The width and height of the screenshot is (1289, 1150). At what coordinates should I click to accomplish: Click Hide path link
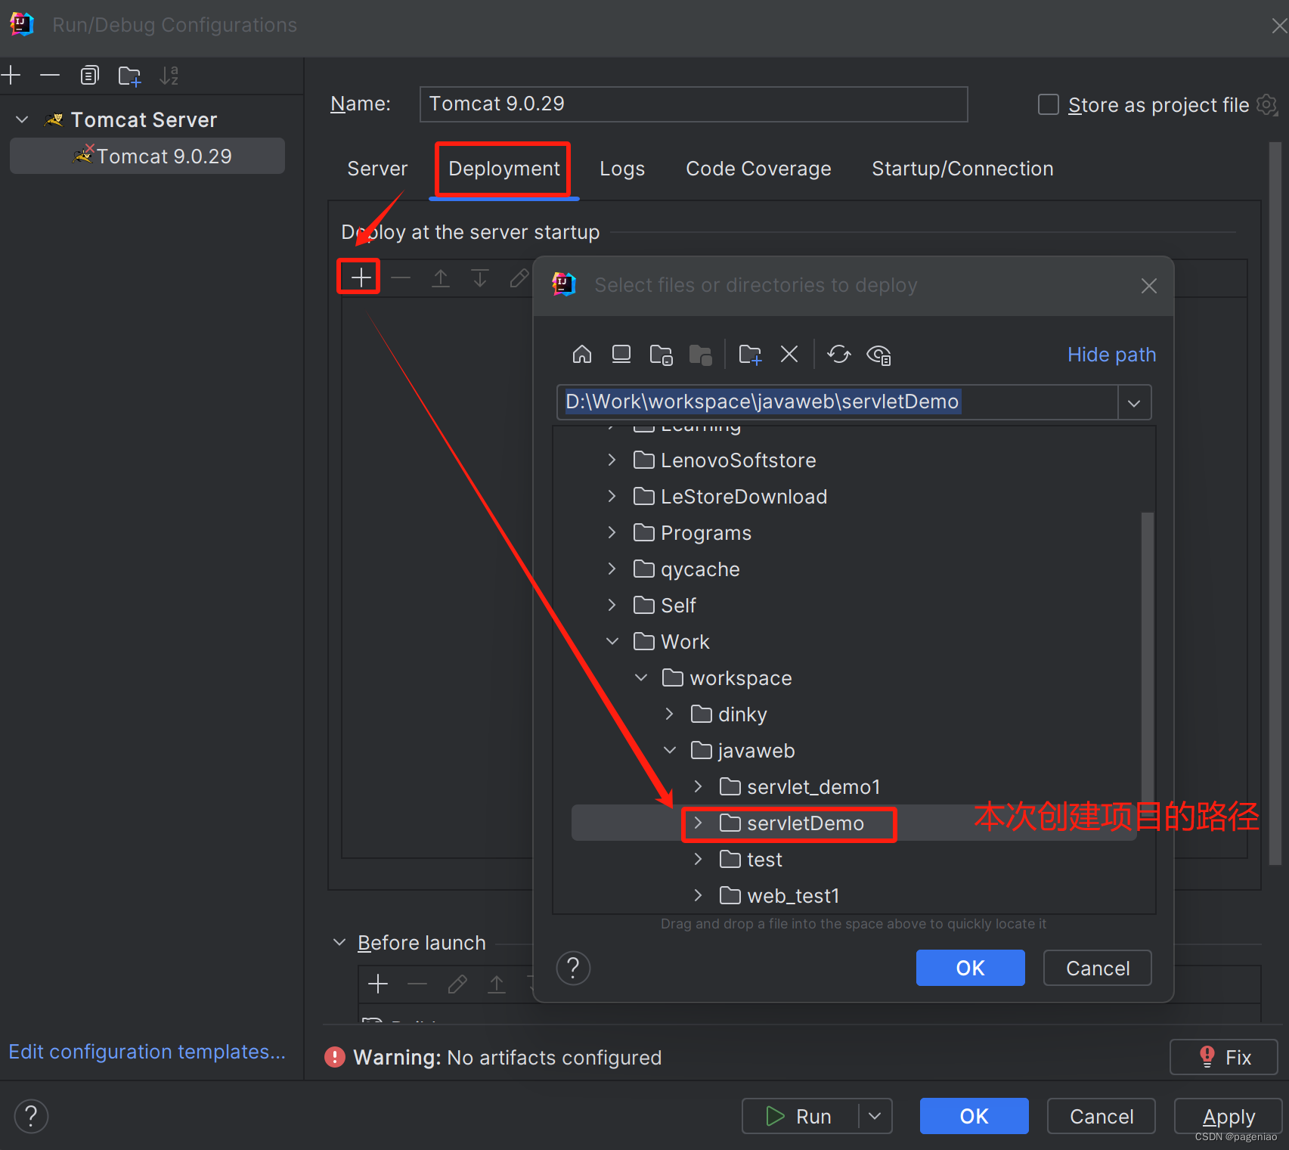point(1111,355)
